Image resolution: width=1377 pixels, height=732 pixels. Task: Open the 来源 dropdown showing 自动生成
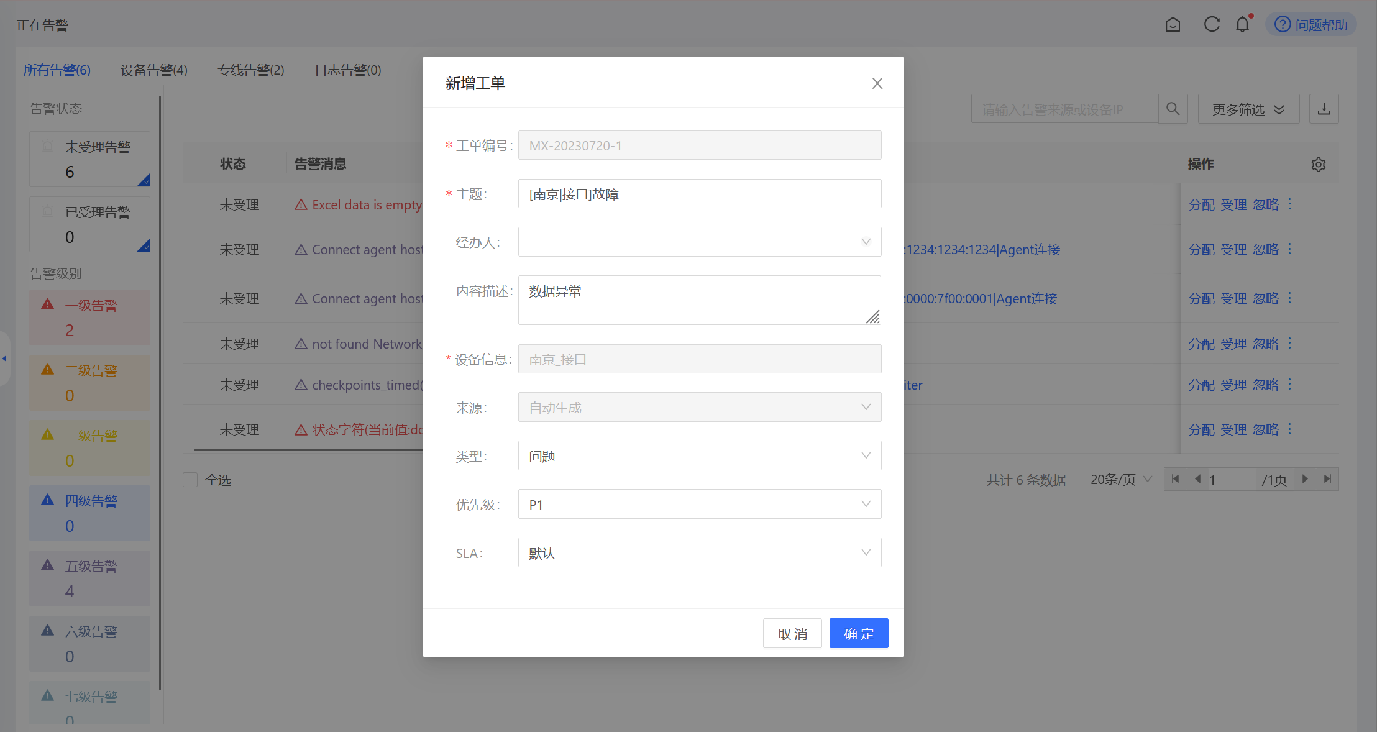(700, 407)
